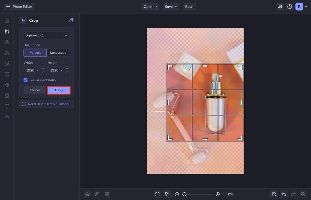Open the Touch Up eye sidebar icon
Screen dimensions: 311x200
coord(7,42)
